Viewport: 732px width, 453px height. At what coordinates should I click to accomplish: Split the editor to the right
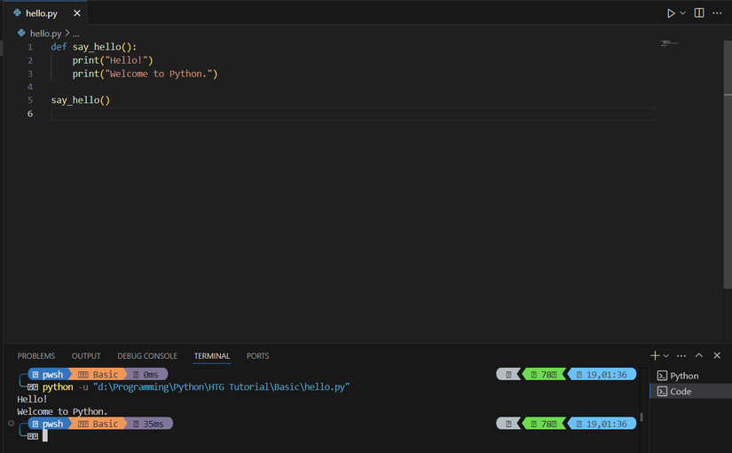tap(699, 13)
